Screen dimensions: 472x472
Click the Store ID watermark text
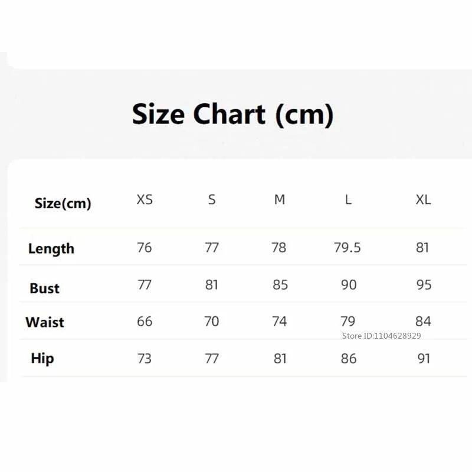[381, 336]
